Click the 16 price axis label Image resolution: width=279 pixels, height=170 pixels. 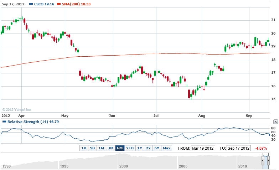273,86
